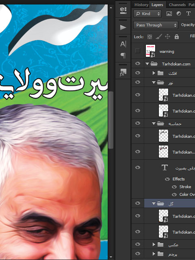Click پرچم group folder icon
Image resolution: width=195 pixels, height=260 pixels.
tap(160, 253)
